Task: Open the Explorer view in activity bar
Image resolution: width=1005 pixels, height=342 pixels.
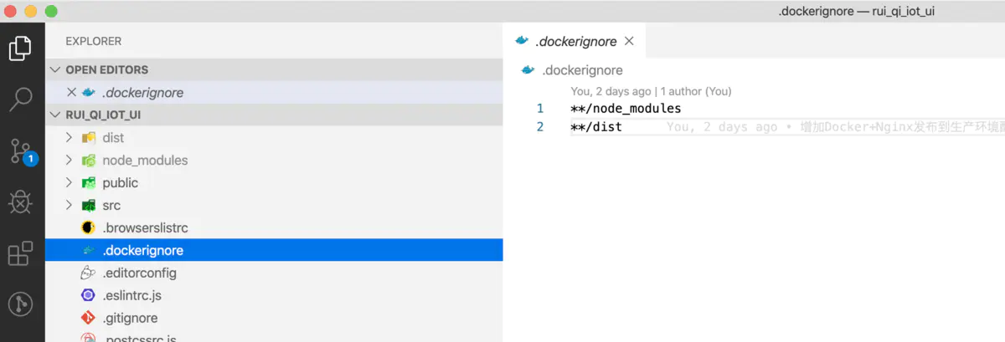Action: [20, 48]
